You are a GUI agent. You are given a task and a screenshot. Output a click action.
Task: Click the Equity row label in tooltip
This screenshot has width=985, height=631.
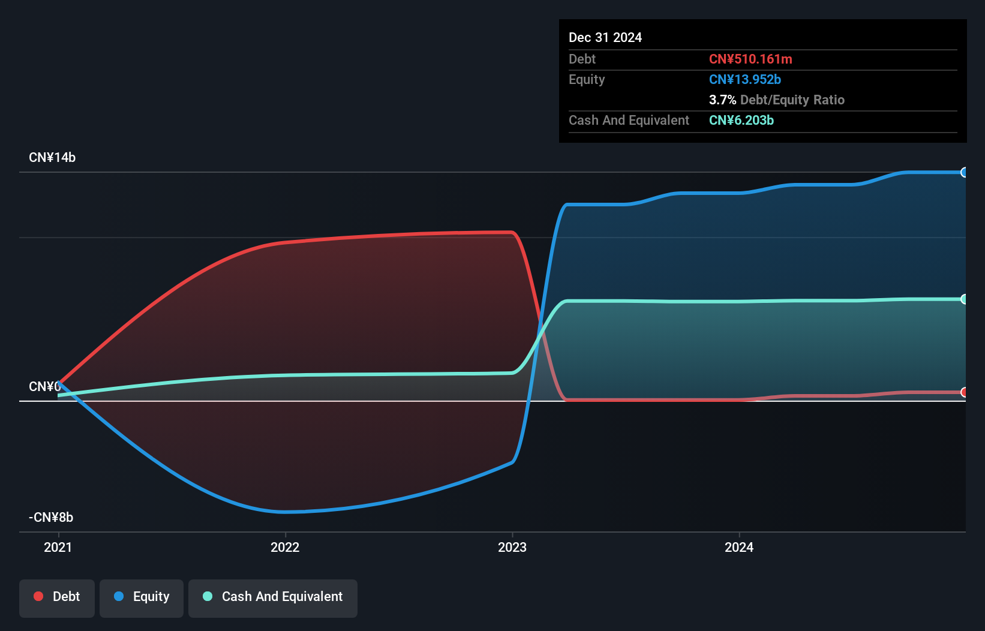pos(587,80)
